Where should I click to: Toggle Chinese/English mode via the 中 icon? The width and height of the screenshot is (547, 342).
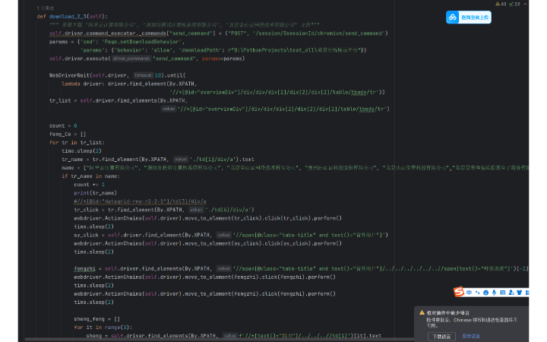click(469, 293)
